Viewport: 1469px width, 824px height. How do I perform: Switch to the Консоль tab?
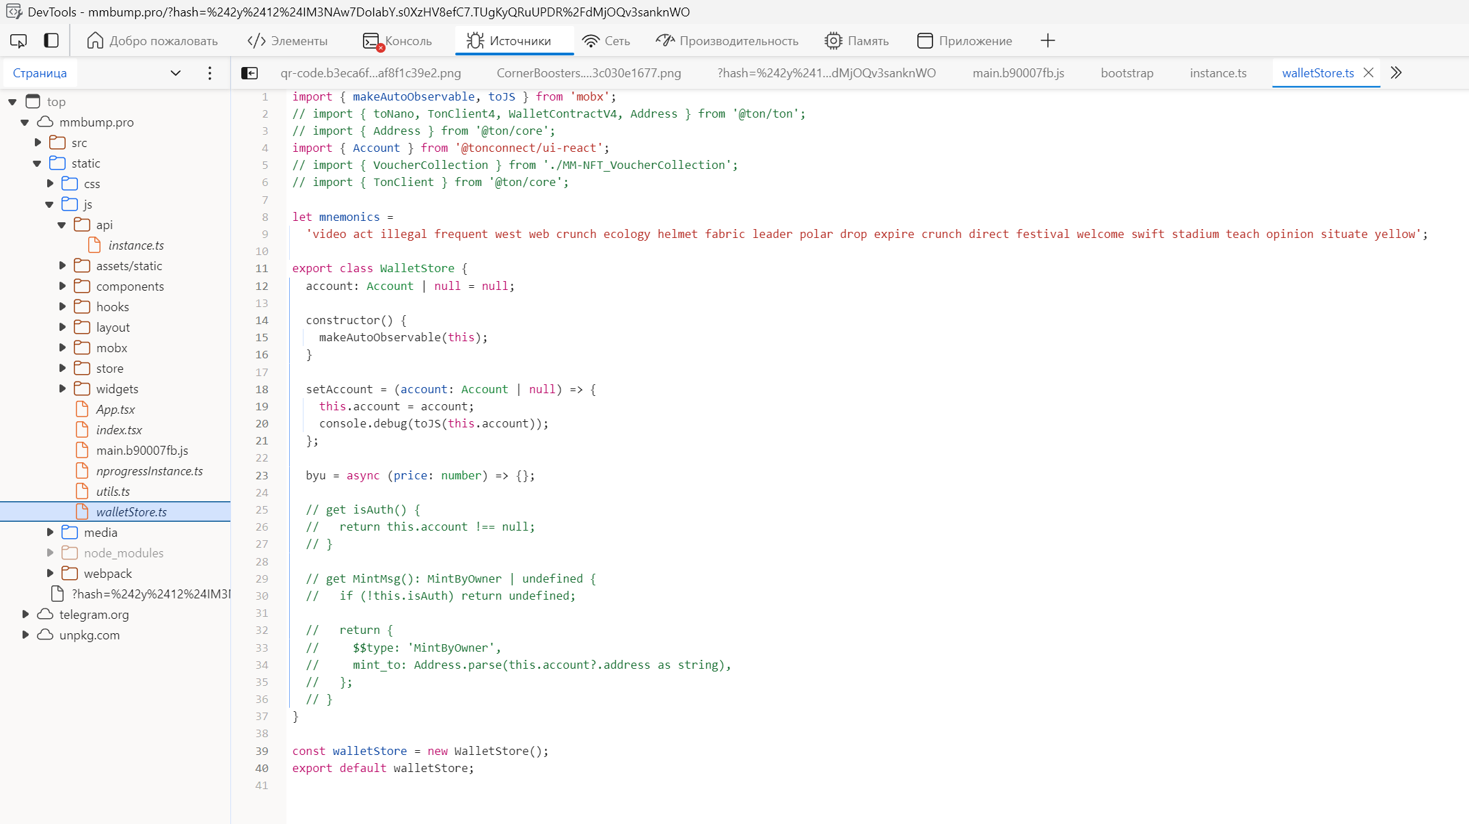pos(397,41)
